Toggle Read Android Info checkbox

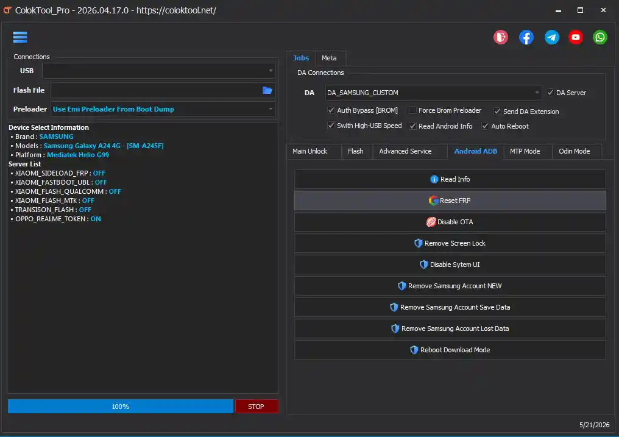coord(412,126)
